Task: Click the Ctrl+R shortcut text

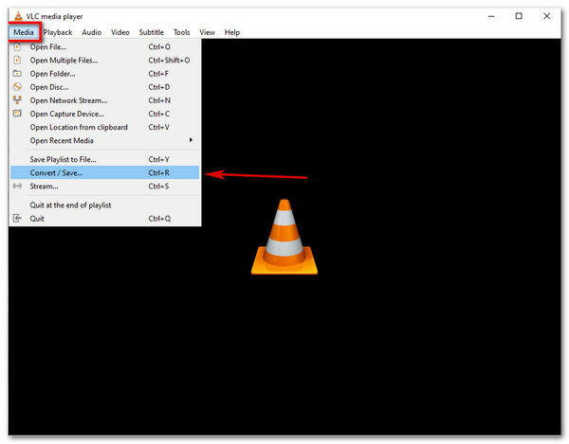Action: tap(159, 172)
